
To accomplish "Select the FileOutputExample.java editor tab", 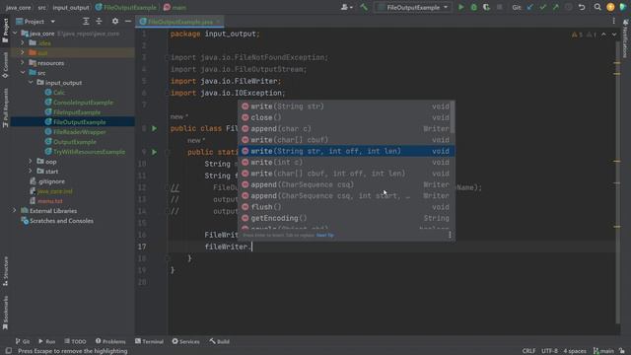I will point(179,22).
